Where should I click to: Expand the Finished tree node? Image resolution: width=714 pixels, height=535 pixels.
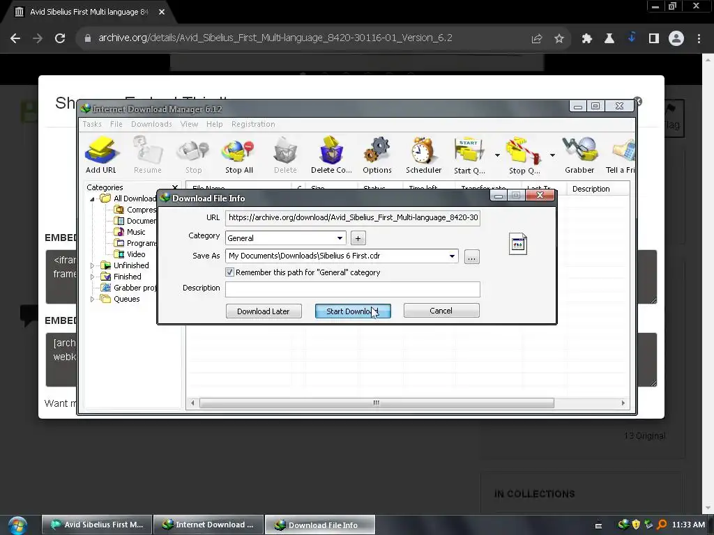[x=92, y=277]
